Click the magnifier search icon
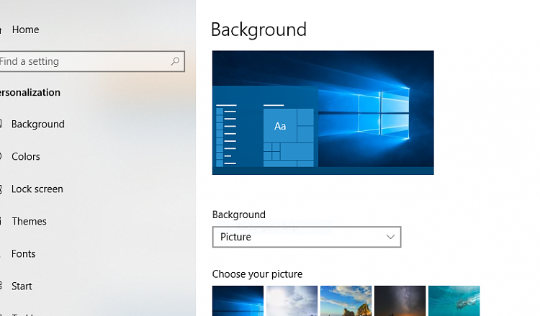The height and width of the screenshot is (316, 540). click(x=175, y=62)
